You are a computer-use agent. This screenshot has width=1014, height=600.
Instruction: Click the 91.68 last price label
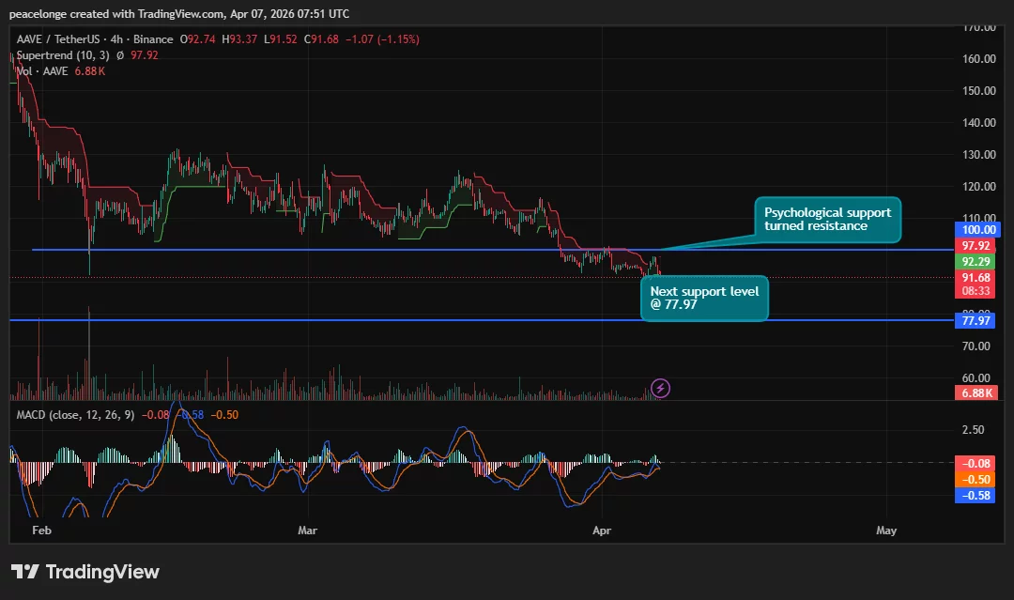[977, 278]
